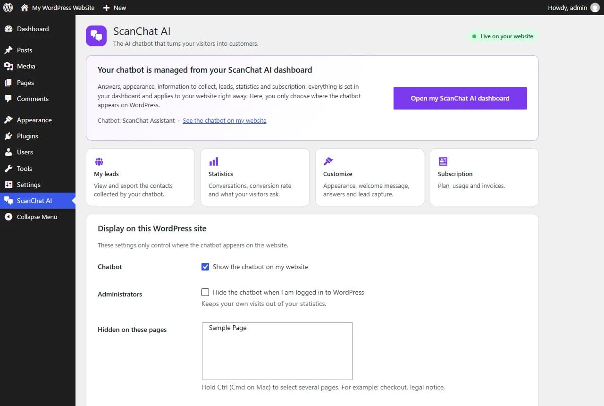Enable Hide the chatbot when logged in
This screenshot has height=406, width=604.
[205, 292]
